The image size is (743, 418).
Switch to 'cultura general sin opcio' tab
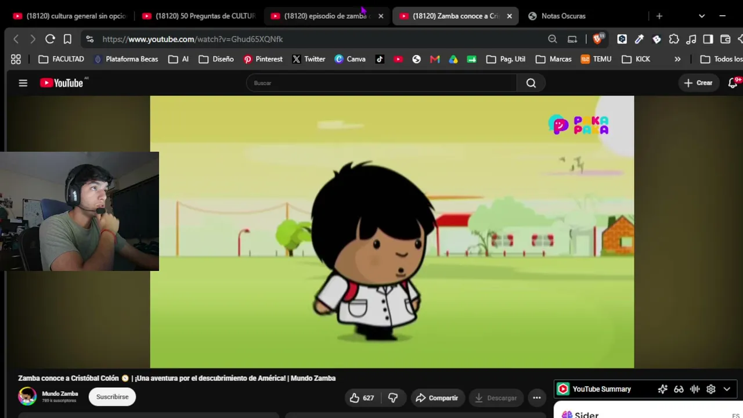coord(69,16)
